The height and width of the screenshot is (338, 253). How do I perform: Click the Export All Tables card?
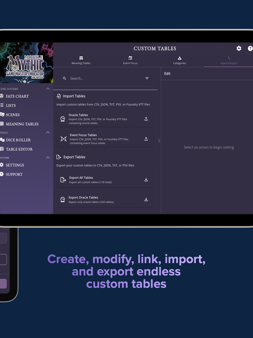[x=105, y=179]
